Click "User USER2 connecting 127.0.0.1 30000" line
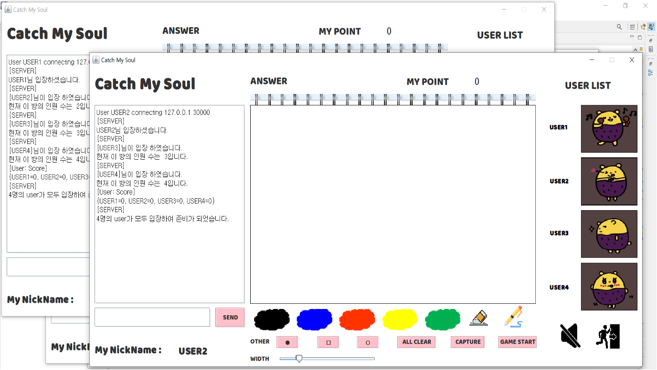Image resolution: width=657 pixels, height=370 pixels. tap(153, 113)
